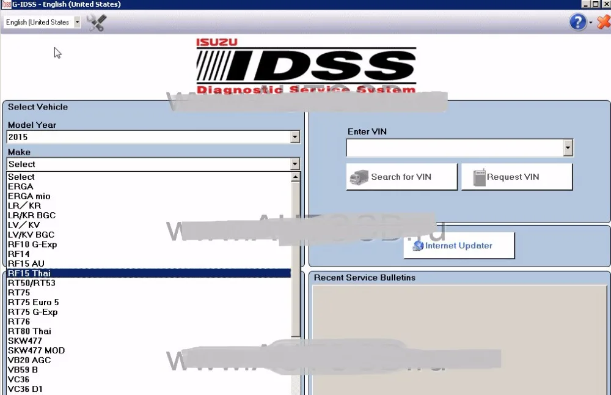The height and width of the screenshot is (395, 611).
Task: Maximize the G-IDSS window
Action: [x=596, y=4]
